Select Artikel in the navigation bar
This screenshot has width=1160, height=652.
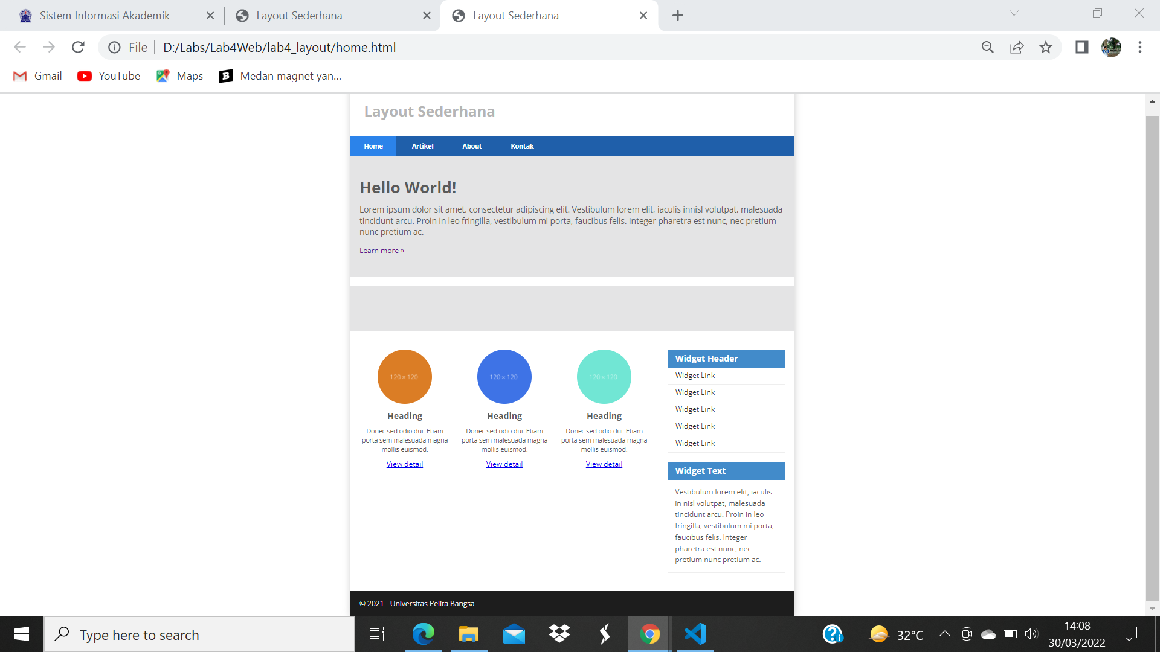(422, 146)
